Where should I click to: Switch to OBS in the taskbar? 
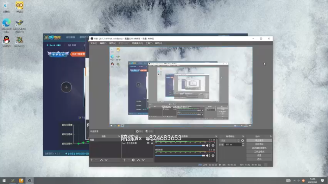click(x=30, y=180)
